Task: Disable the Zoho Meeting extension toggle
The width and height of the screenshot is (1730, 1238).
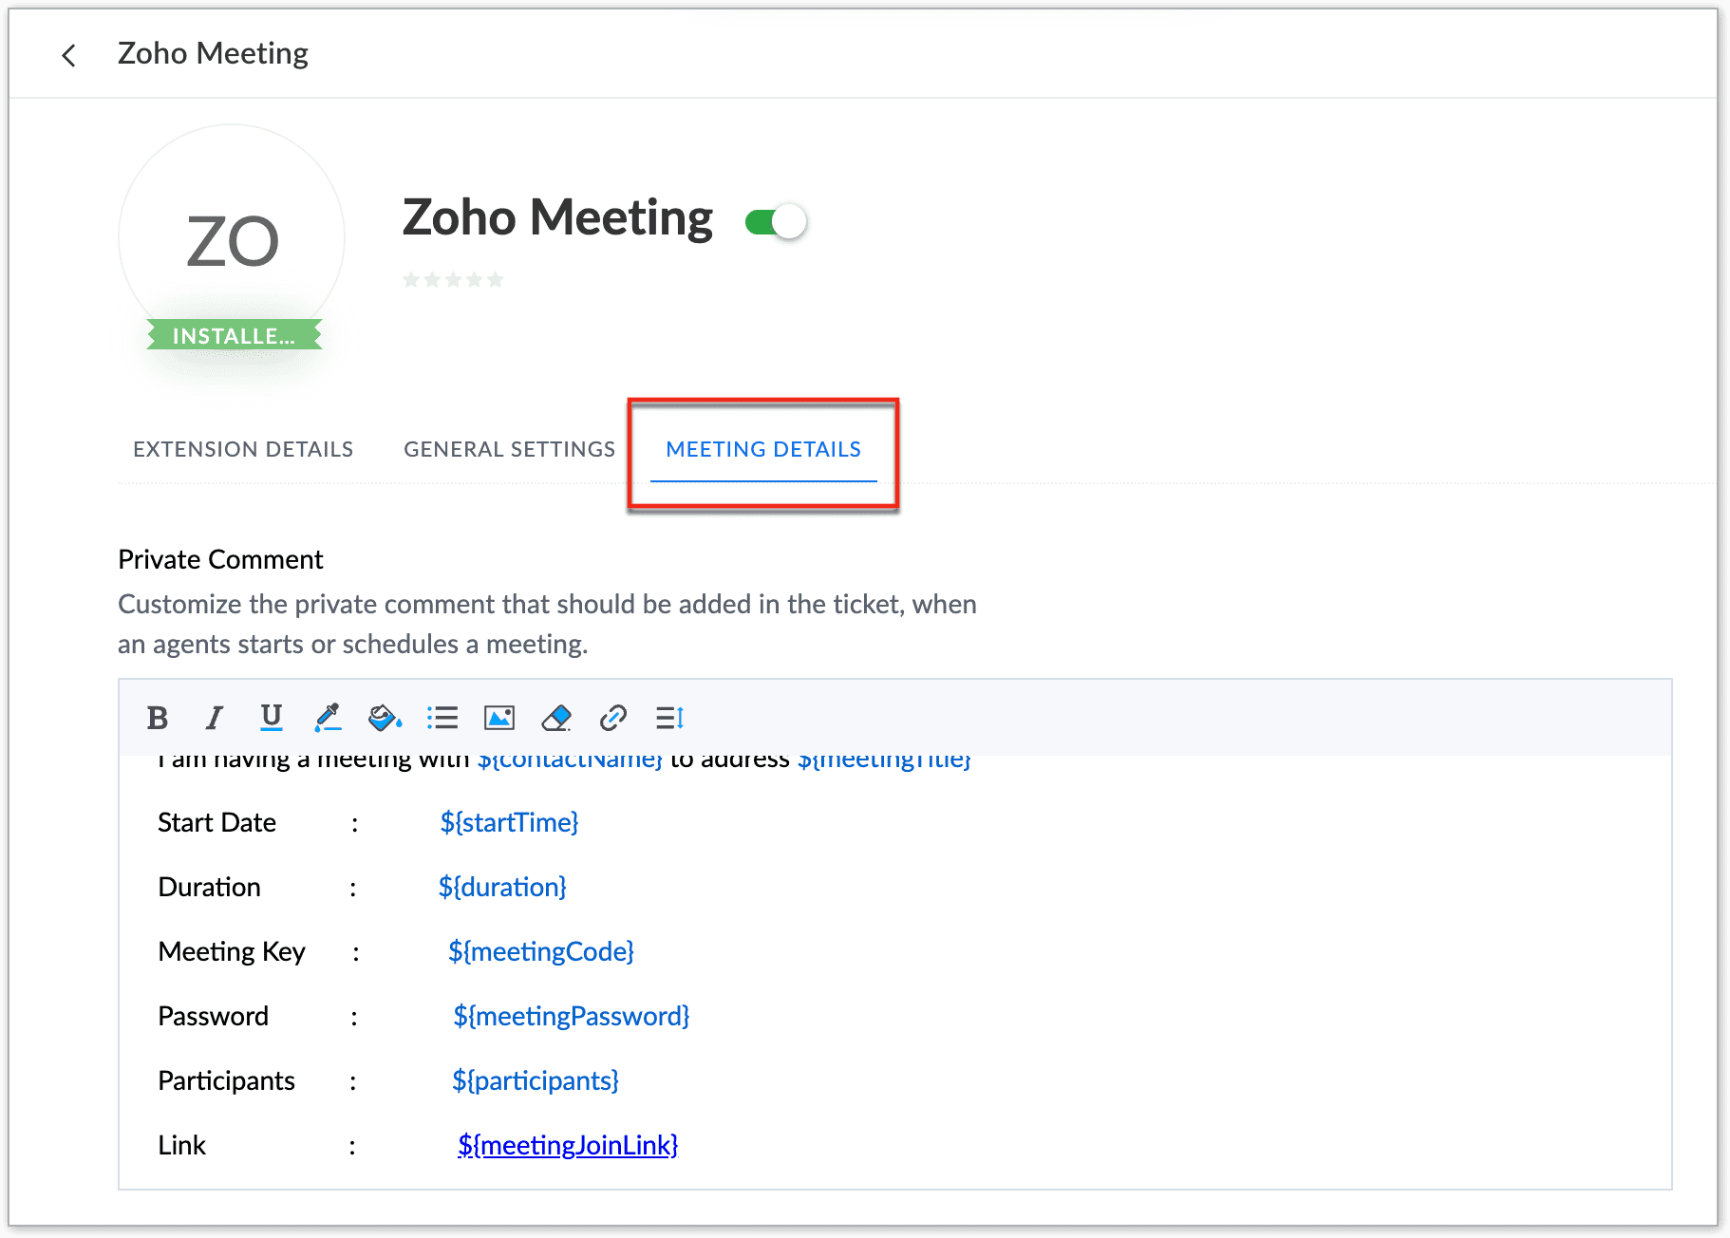Action: (x=777, y=222)
